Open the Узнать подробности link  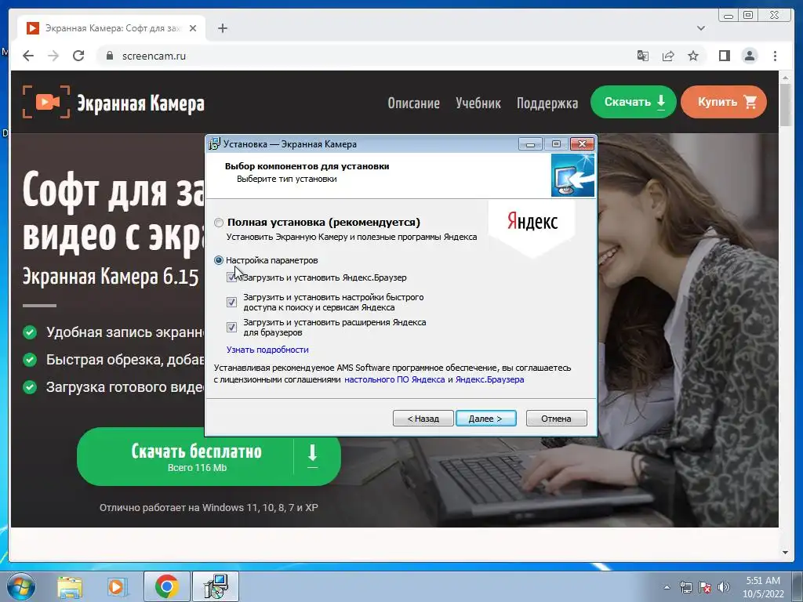pyautogui.click(x=267, y=350)
